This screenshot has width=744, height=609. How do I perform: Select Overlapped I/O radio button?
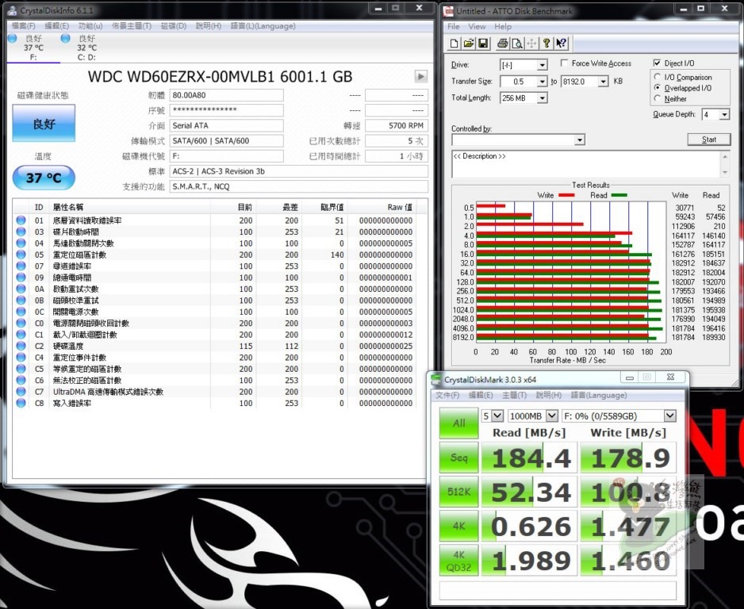658,87
